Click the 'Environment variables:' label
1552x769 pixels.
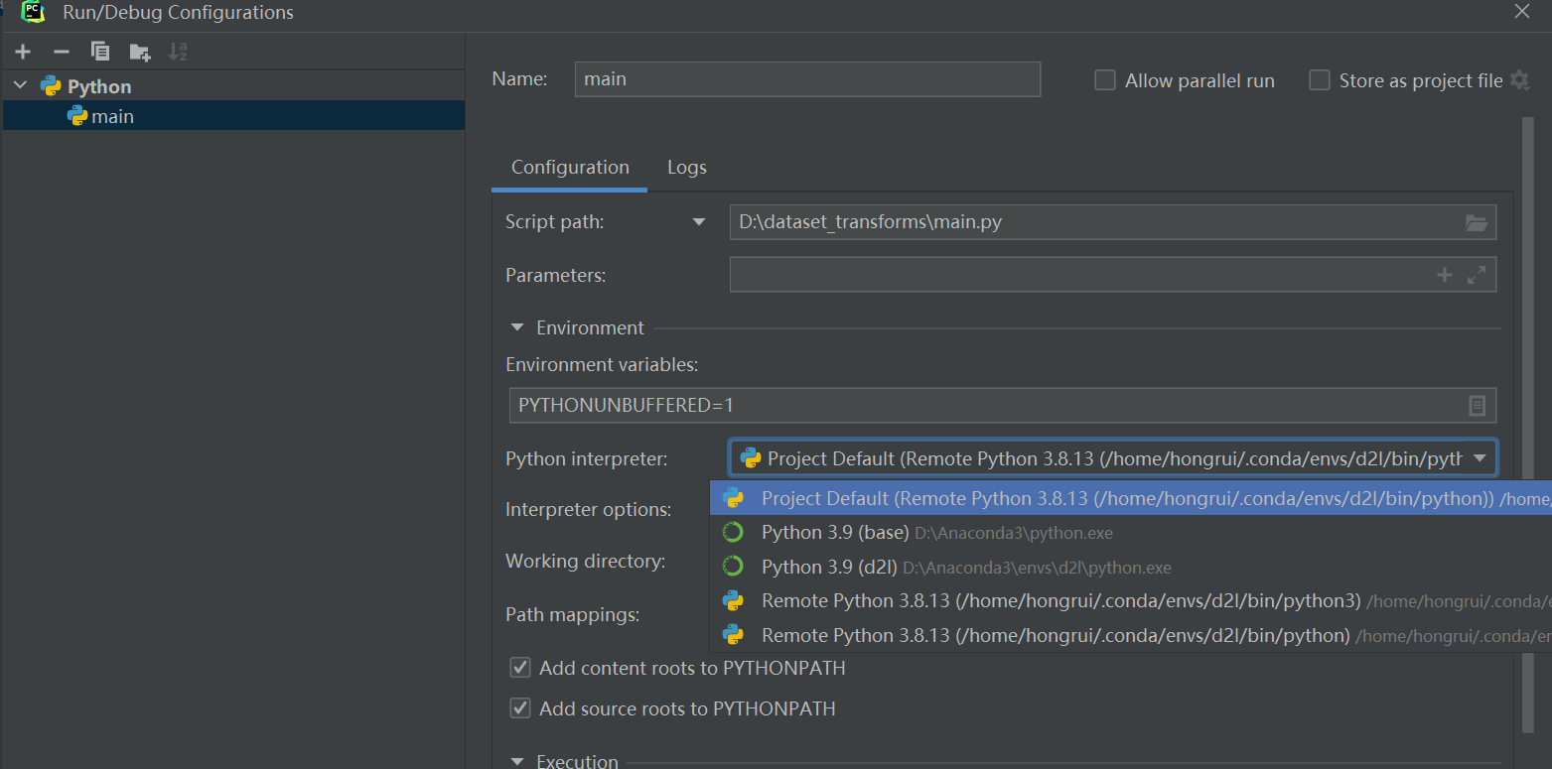pyautogui.click(x=602, y=365)
